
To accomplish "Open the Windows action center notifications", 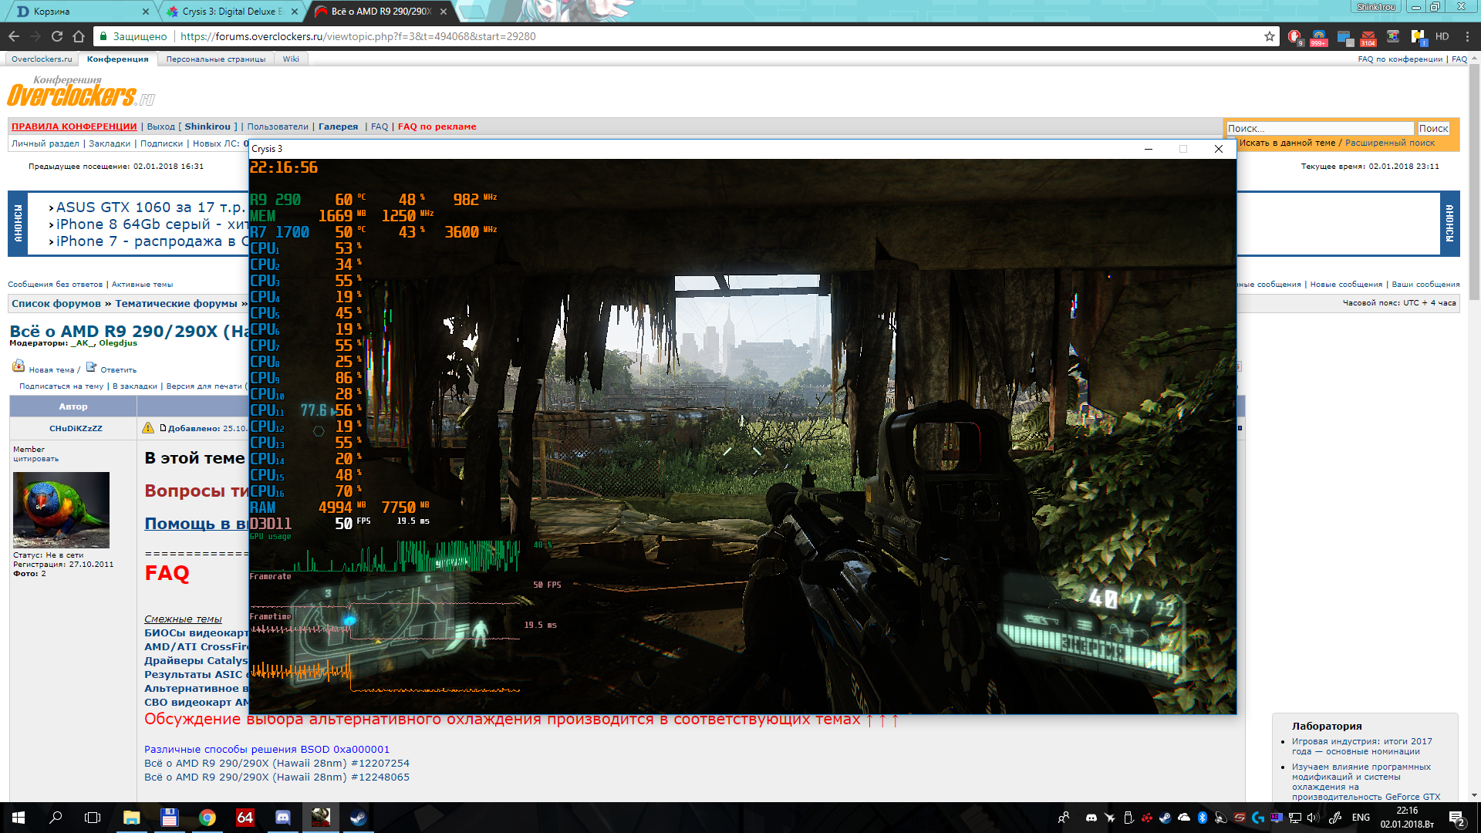I will (x=1456, y=817).
